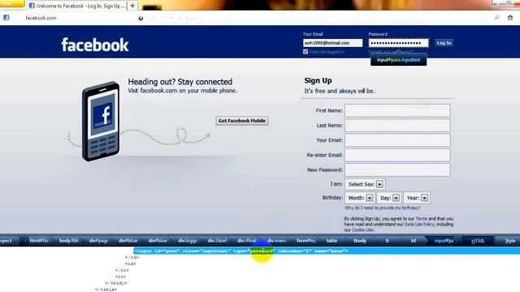The height and width of the screenshot is (292, 520).
Task: Open the birthday Month dropdown
Action: pos(360,198)
